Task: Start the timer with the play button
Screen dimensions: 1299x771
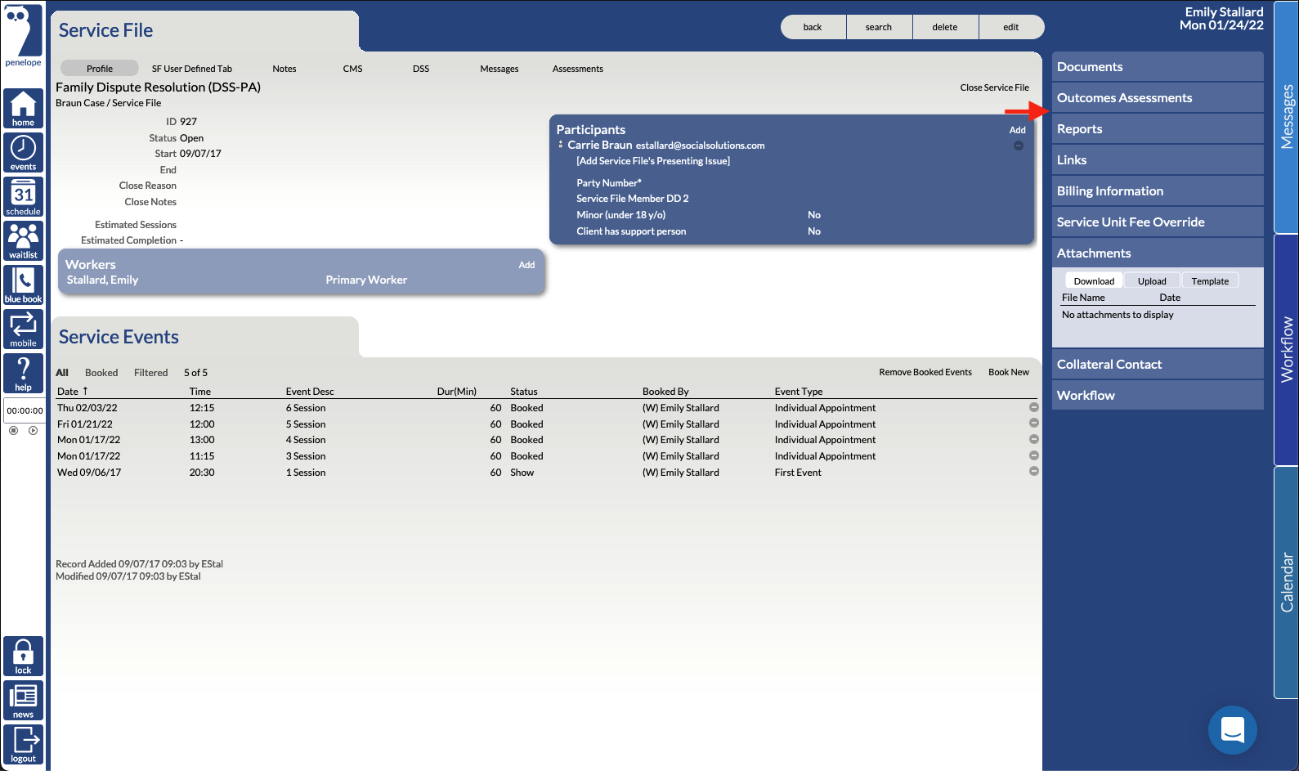Action: 33,430
